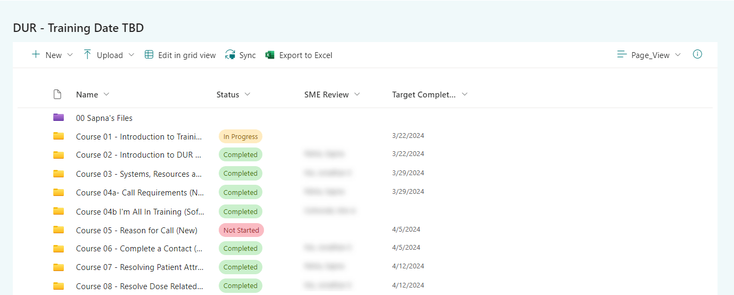Click the Course 06 folder icon
Image resolution: width=734 pixels, height=295 pixels.
(x=59, y=248)
